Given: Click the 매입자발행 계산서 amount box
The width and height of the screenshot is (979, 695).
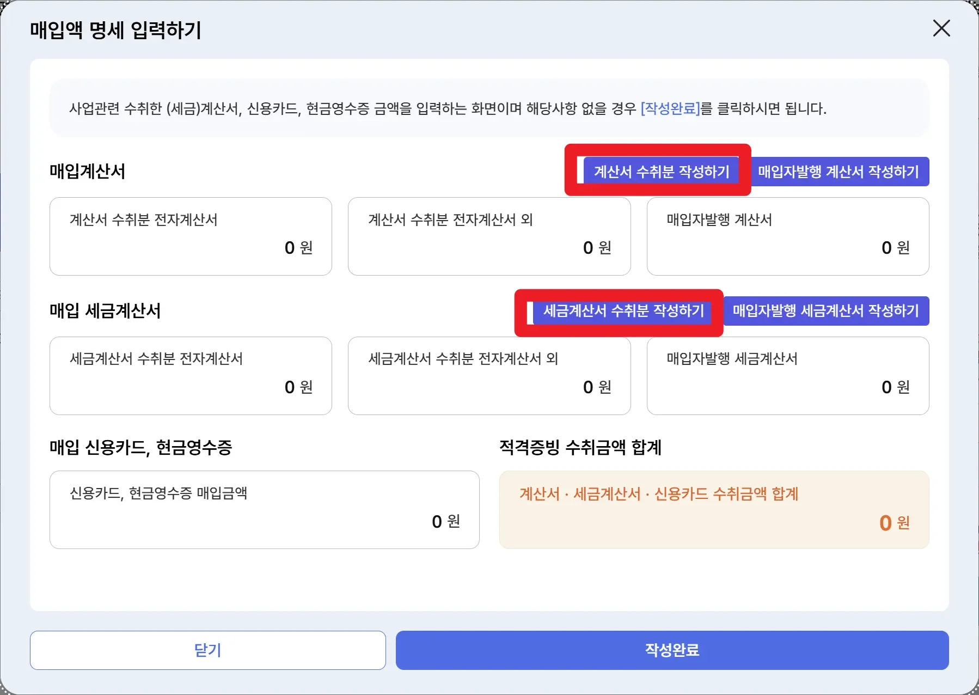Looking at the screenshot, I should coord(787,236).
